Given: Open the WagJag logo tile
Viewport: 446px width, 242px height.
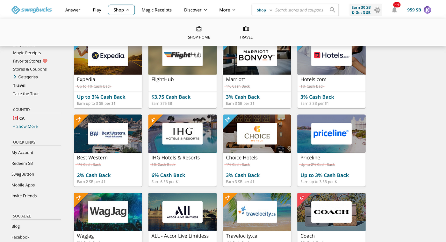Looking at the screenshot, I should coord(108,212).
